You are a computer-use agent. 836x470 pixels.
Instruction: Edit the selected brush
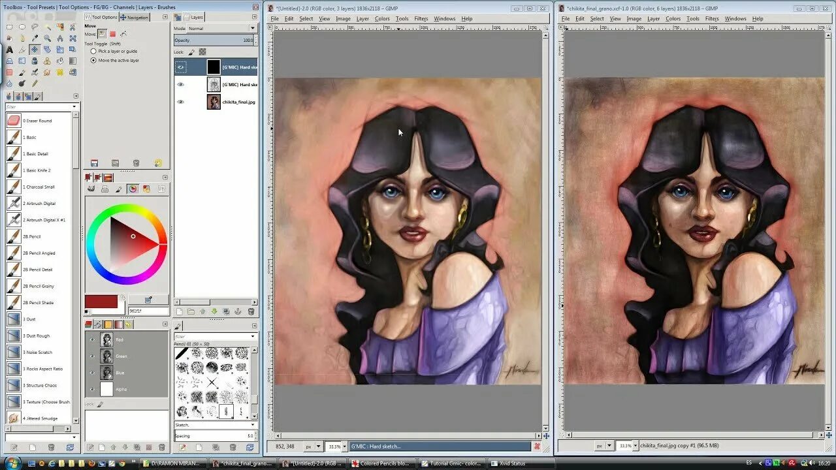(182, 447)
